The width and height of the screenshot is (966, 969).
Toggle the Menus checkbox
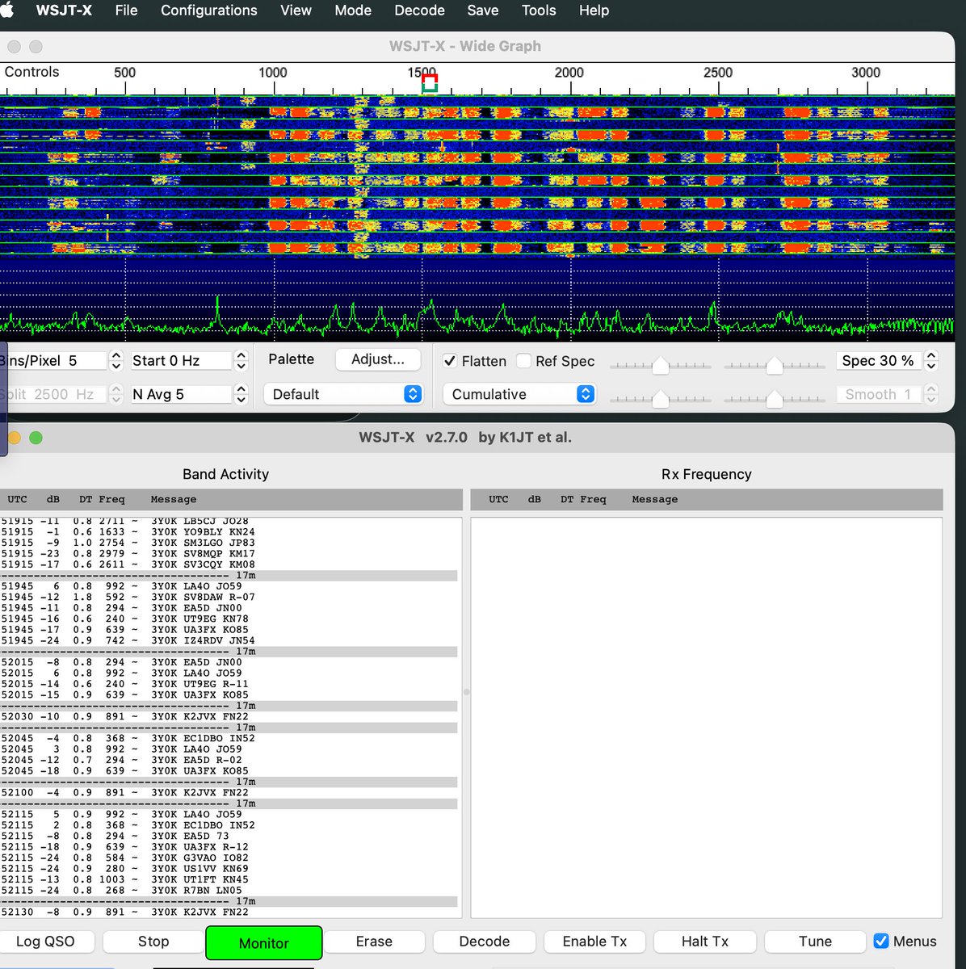point(881,942)
